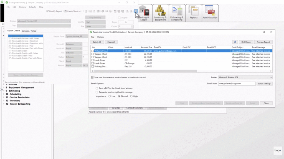Select Normal importance radio button
This screenshot has width=284, height=159.
click(x=119, y=96)
